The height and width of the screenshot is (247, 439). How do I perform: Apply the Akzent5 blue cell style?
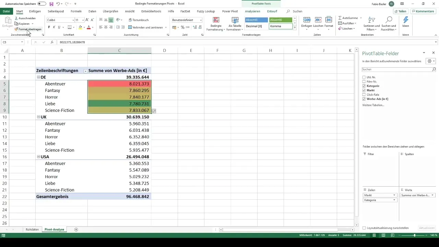pos(257,20)
